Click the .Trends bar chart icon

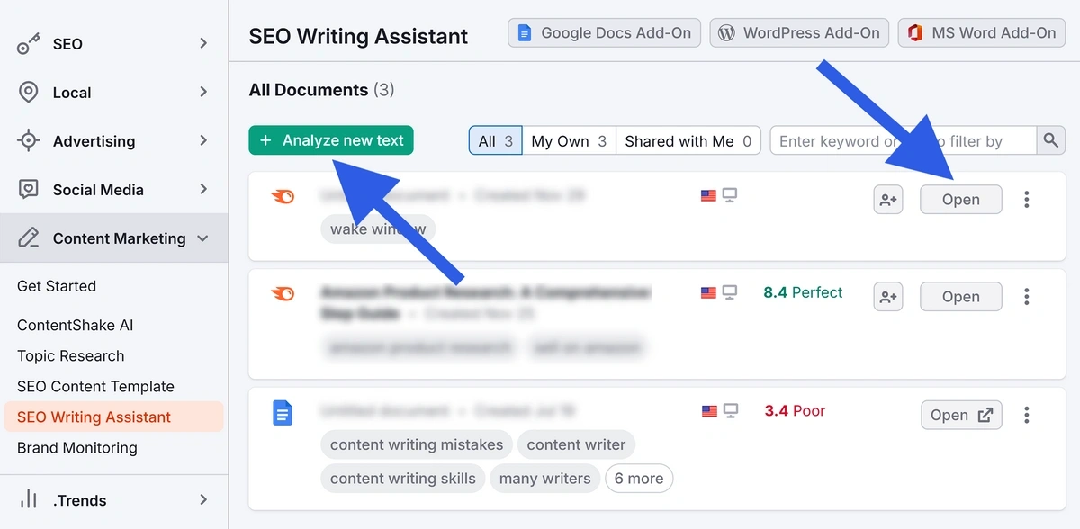coord(29,499)
